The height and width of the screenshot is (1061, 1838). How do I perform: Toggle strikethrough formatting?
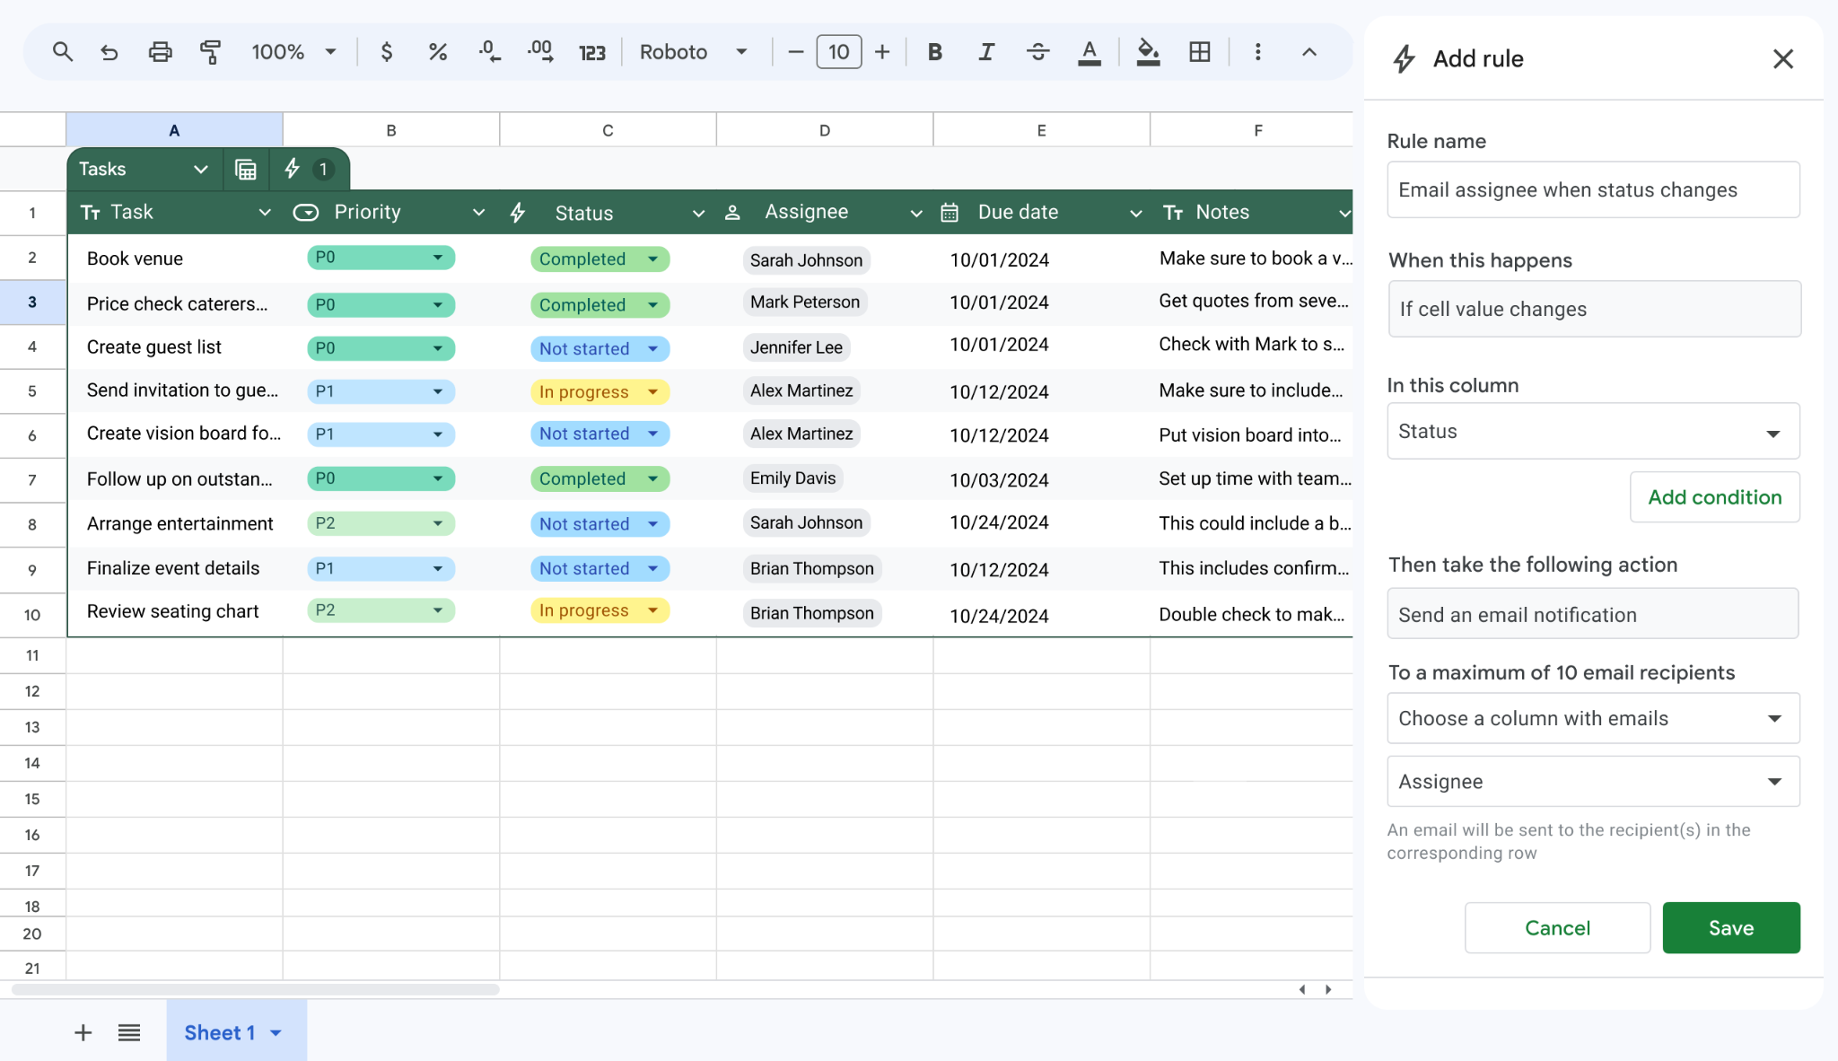[1037, 52]
